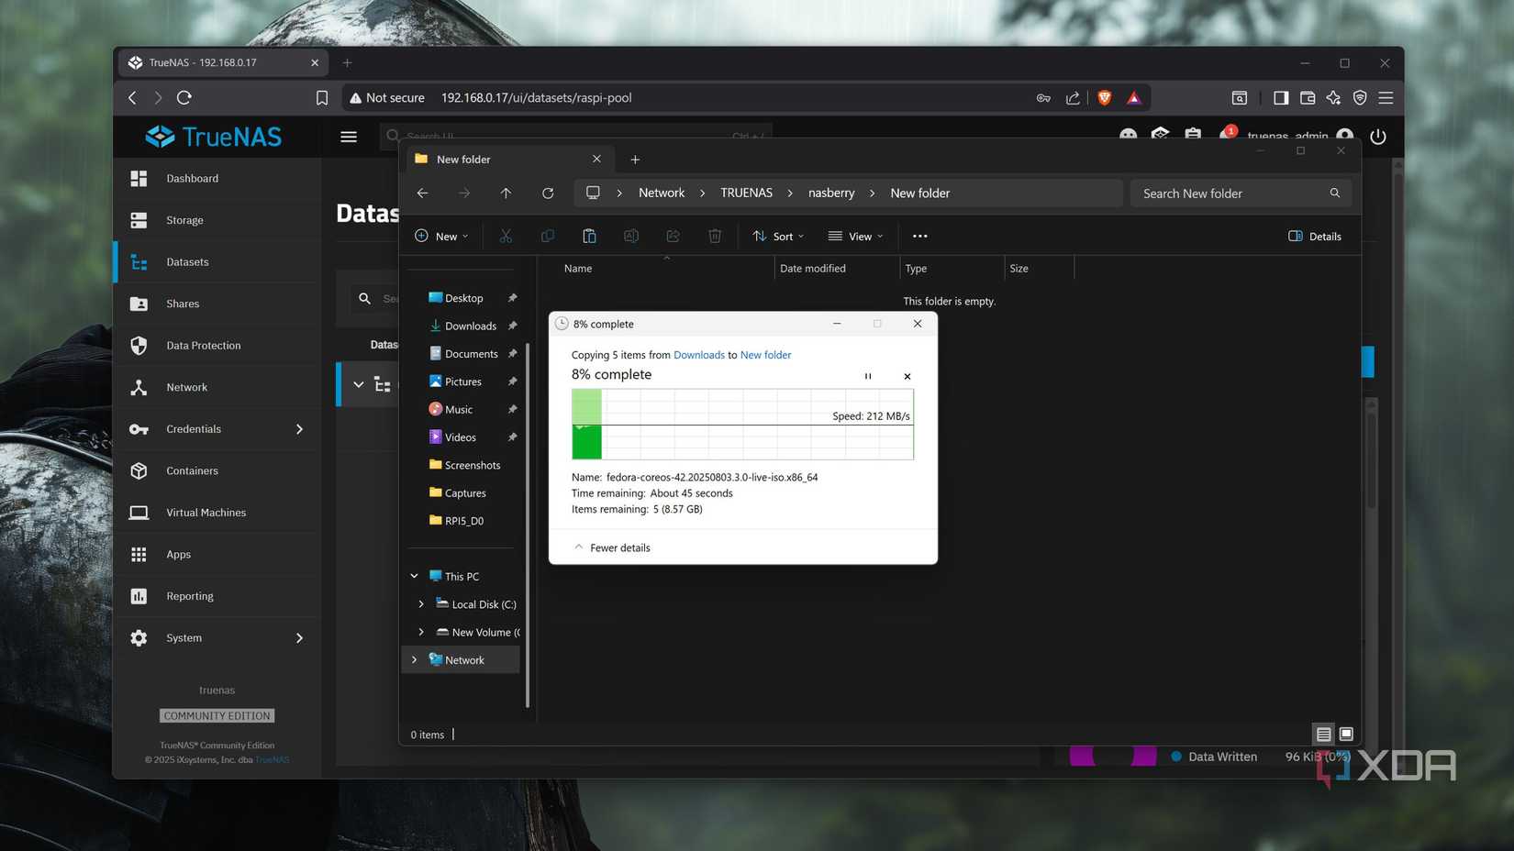Reload the browser page
This screenshot has width=1514, height=851.
184,97
